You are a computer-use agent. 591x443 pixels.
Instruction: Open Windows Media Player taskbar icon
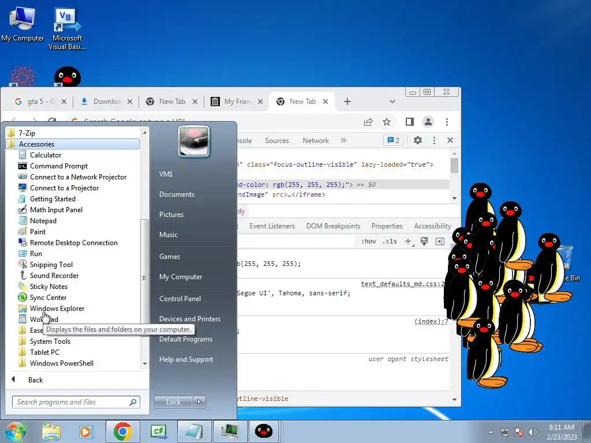(86, 431)
